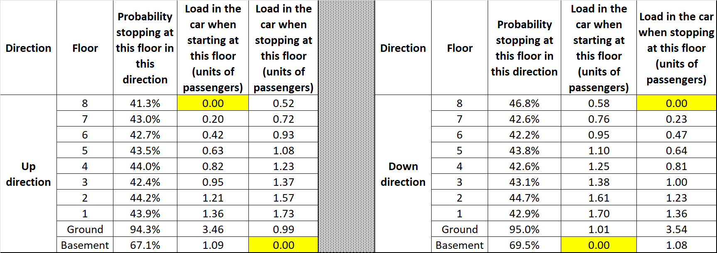Click the 46.8% probability cell
717x253 pixels.
coord(524,103)
